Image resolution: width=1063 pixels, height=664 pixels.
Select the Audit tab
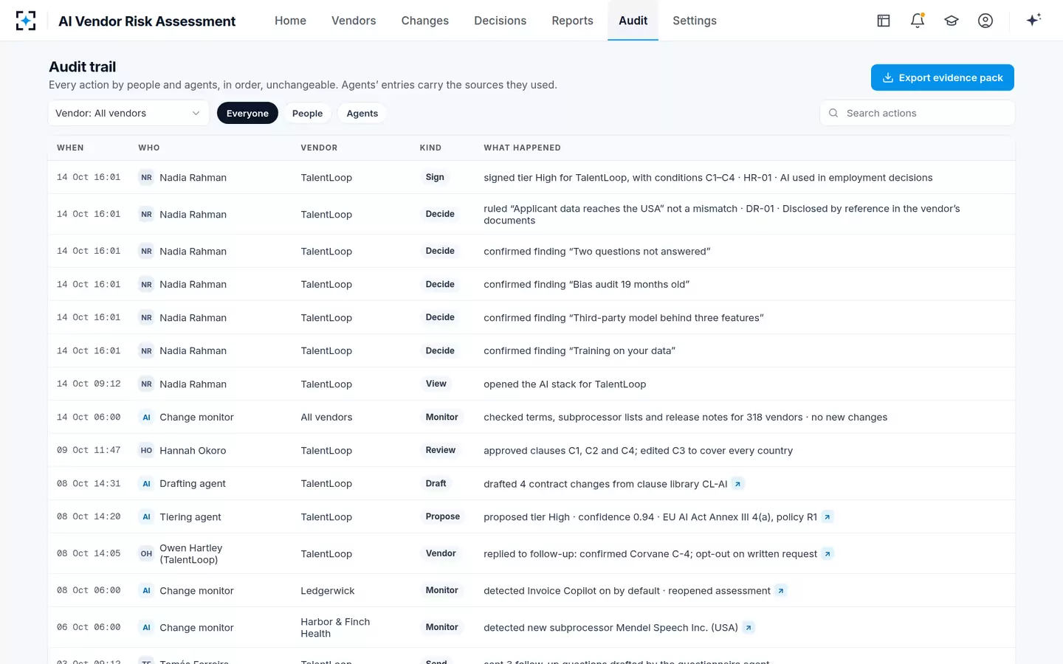click(x=633, y=21)
